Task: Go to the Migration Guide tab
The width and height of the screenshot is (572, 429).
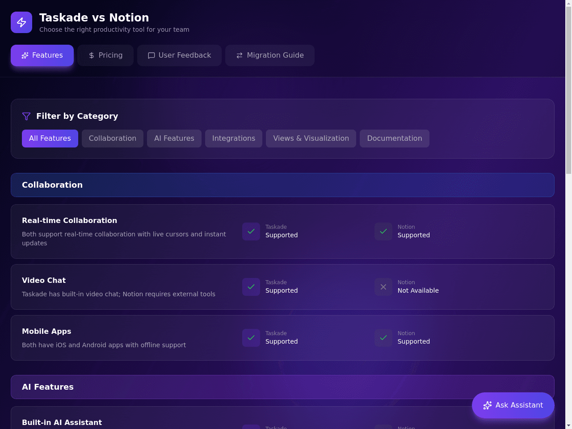Action: point(270,55)
